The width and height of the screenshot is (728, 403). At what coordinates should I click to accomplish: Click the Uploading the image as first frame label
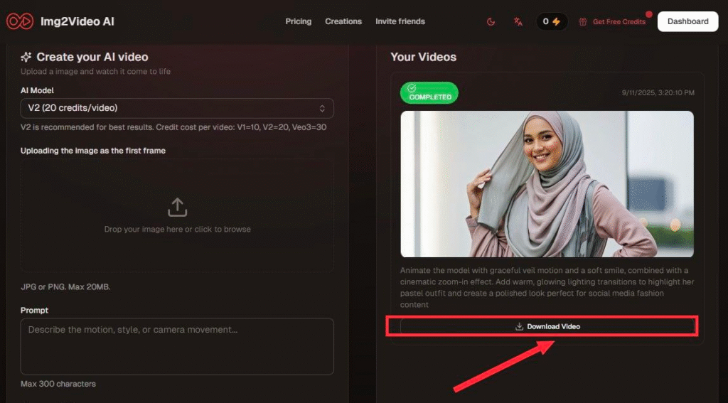(x=93, y=151)
